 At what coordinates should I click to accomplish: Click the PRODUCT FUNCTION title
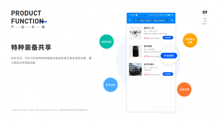[28, 17]
